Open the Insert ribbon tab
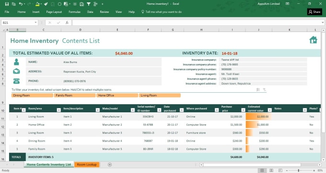 coord(36,12)
